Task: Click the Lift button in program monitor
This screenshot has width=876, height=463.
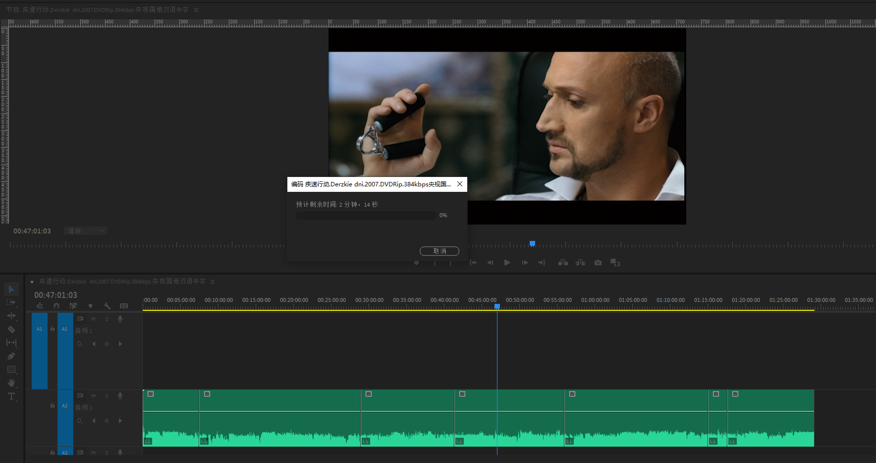Action: pyautogui.click(x=563, y=263)
